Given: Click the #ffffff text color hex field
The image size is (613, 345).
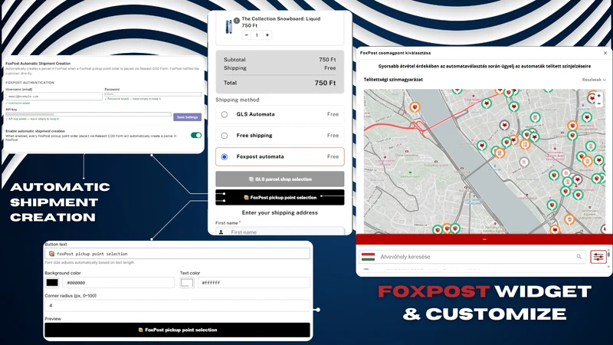Looking at the screenshot, I should 254,282.
